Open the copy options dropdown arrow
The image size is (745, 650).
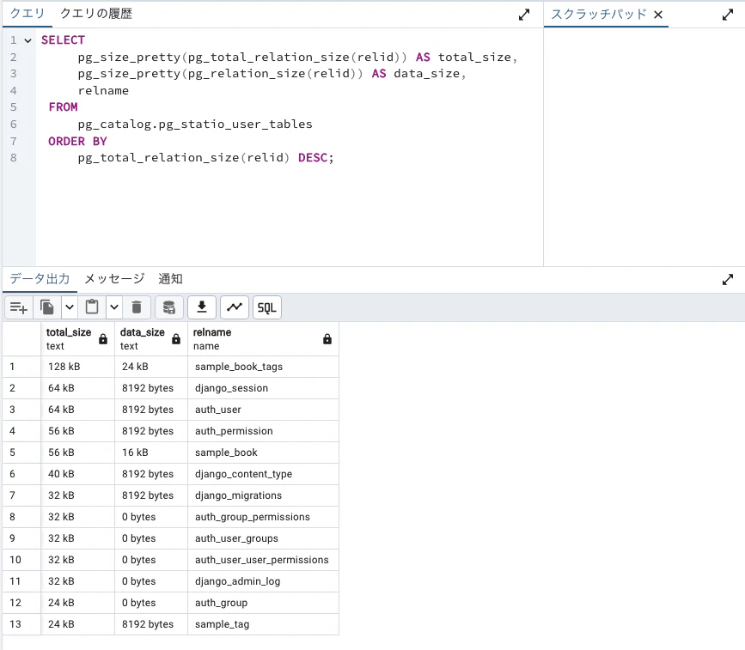pos(70,307)
